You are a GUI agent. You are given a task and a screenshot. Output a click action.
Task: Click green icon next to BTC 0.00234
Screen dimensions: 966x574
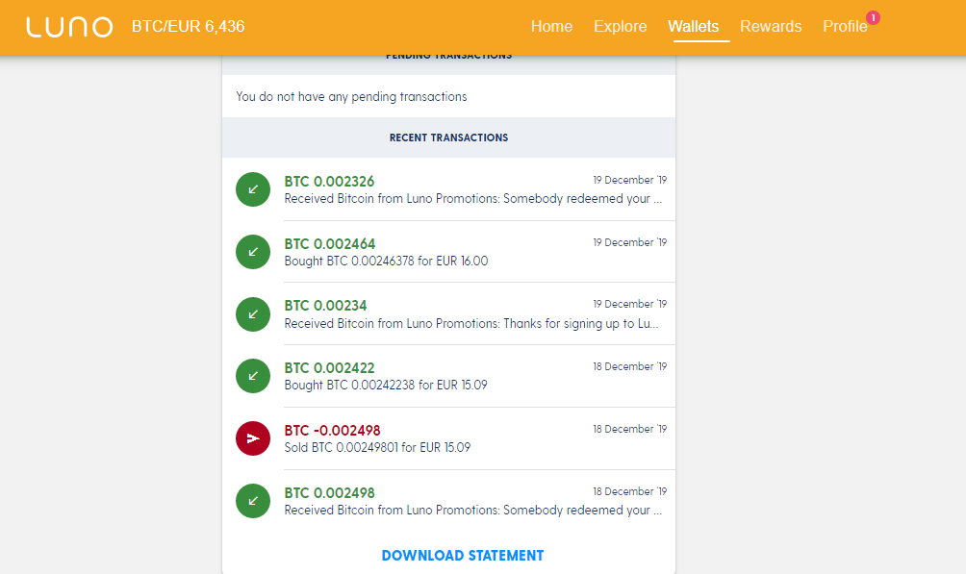point(253,314)
